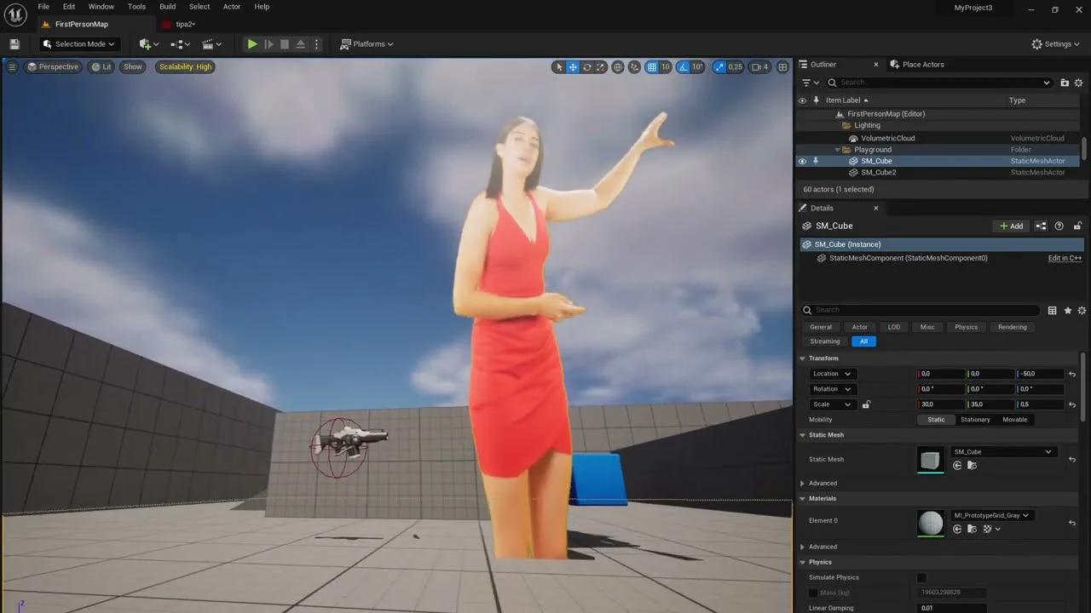1091x613 pixels.
Task: Collapse the Playground folder in Outliner
Action: pos(838,149)
